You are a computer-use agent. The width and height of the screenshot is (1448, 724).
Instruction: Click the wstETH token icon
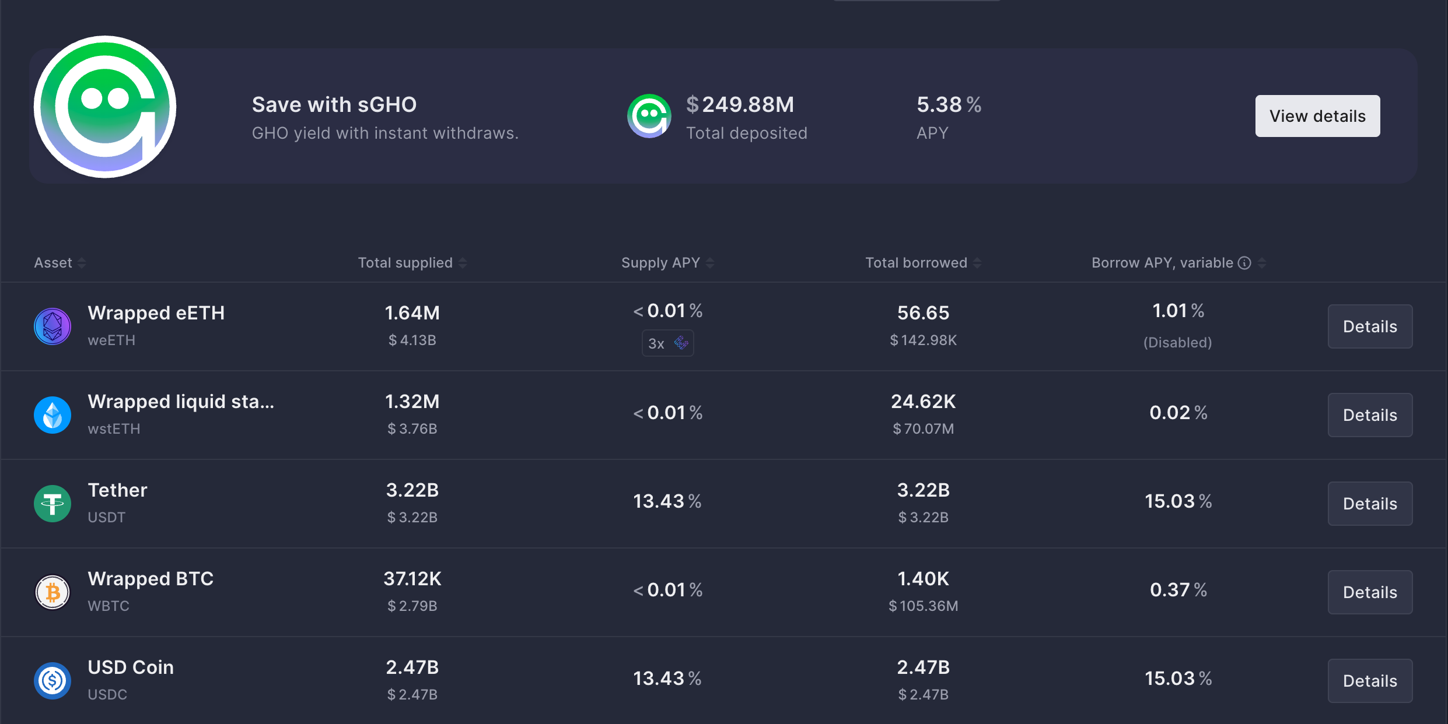pyautogui.click(x=53, y=415)
